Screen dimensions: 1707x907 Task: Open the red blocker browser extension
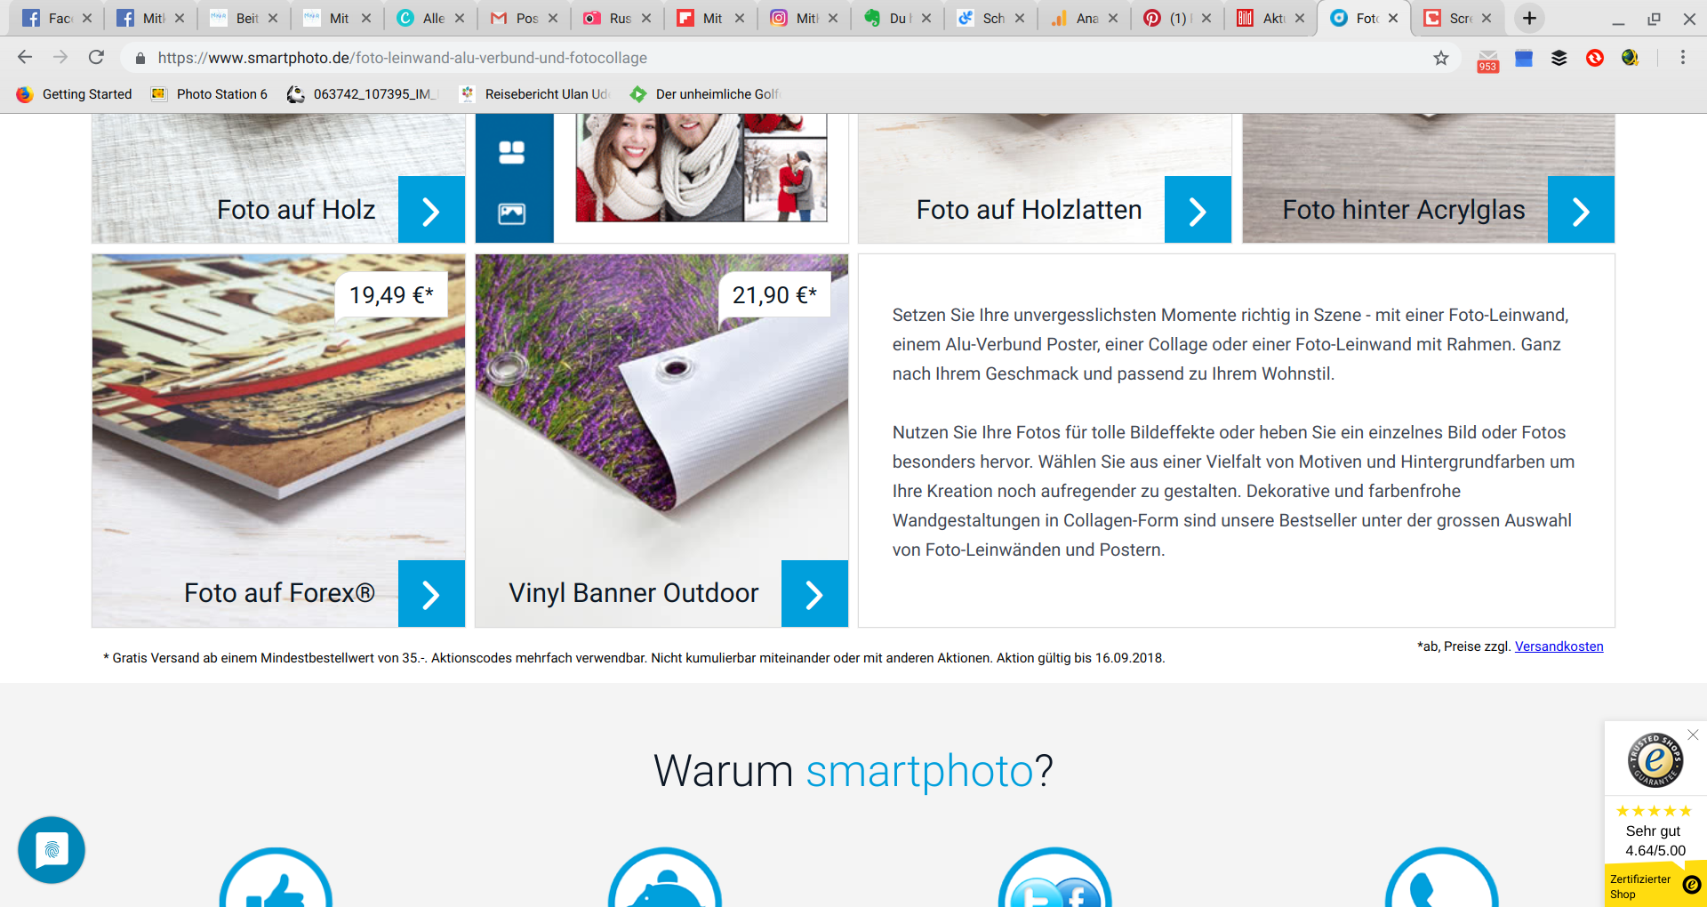(1595, 58)
